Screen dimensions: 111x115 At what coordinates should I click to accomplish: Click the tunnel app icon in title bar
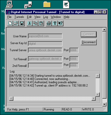[9, 12]
